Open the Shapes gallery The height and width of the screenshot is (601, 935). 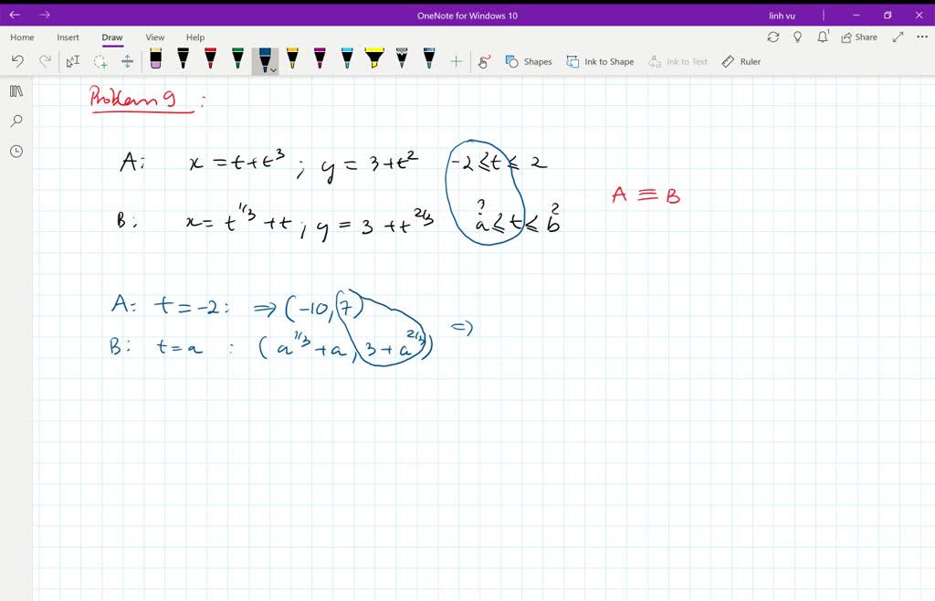click(529, 61)
